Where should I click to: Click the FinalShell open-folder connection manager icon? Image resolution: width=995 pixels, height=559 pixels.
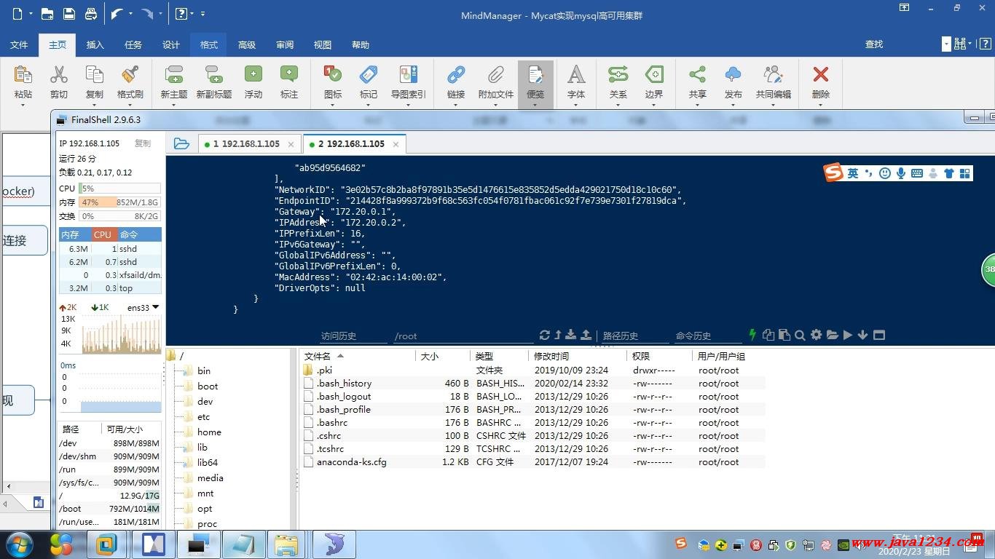pyautogui.click(x=181, y=143)
